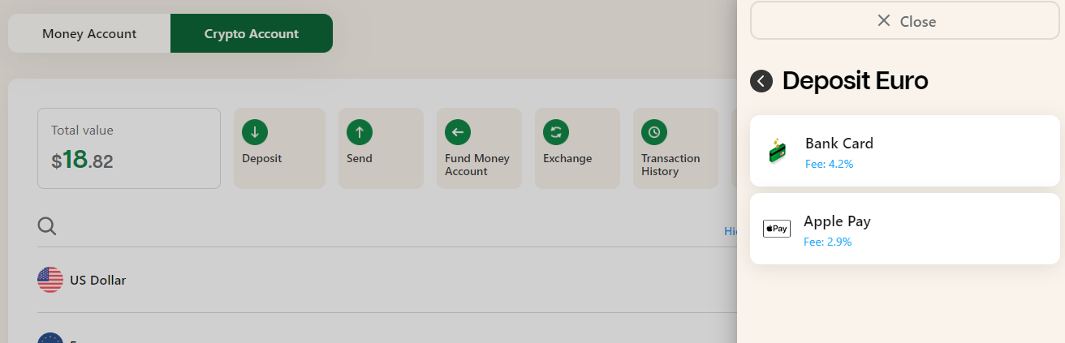This screenshot has height=343, width=1065.
Task: Click the Apple Pay logo
Action: [x=777, y=229]
